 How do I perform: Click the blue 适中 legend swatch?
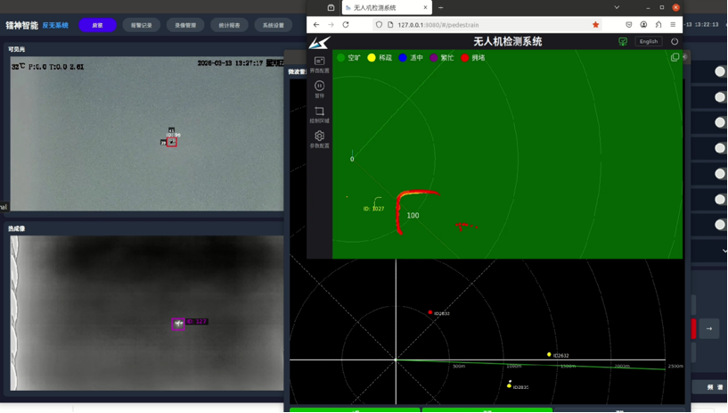tap(403, 58)
